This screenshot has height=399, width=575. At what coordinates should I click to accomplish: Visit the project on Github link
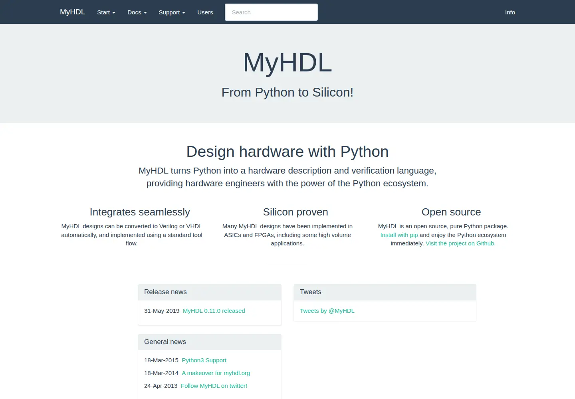click(460, 243)
